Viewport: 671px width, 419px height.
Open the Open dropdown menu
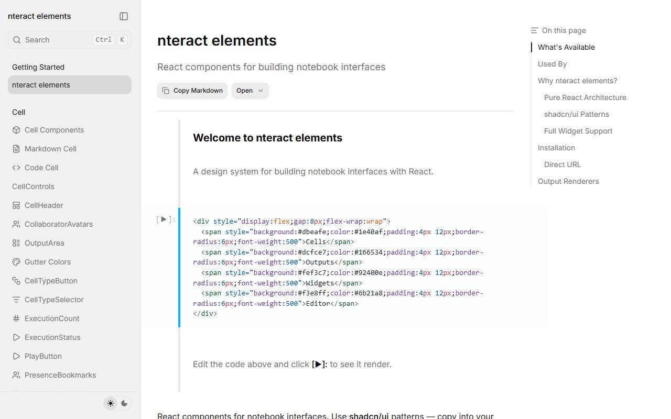pyautogui.click(x=250, y=91)
